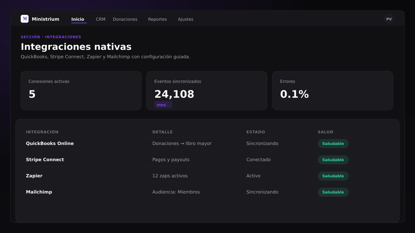Select the Stripe Connect row name
The height and width of the screenshot is (233, 415).
[x=45, y=160]
